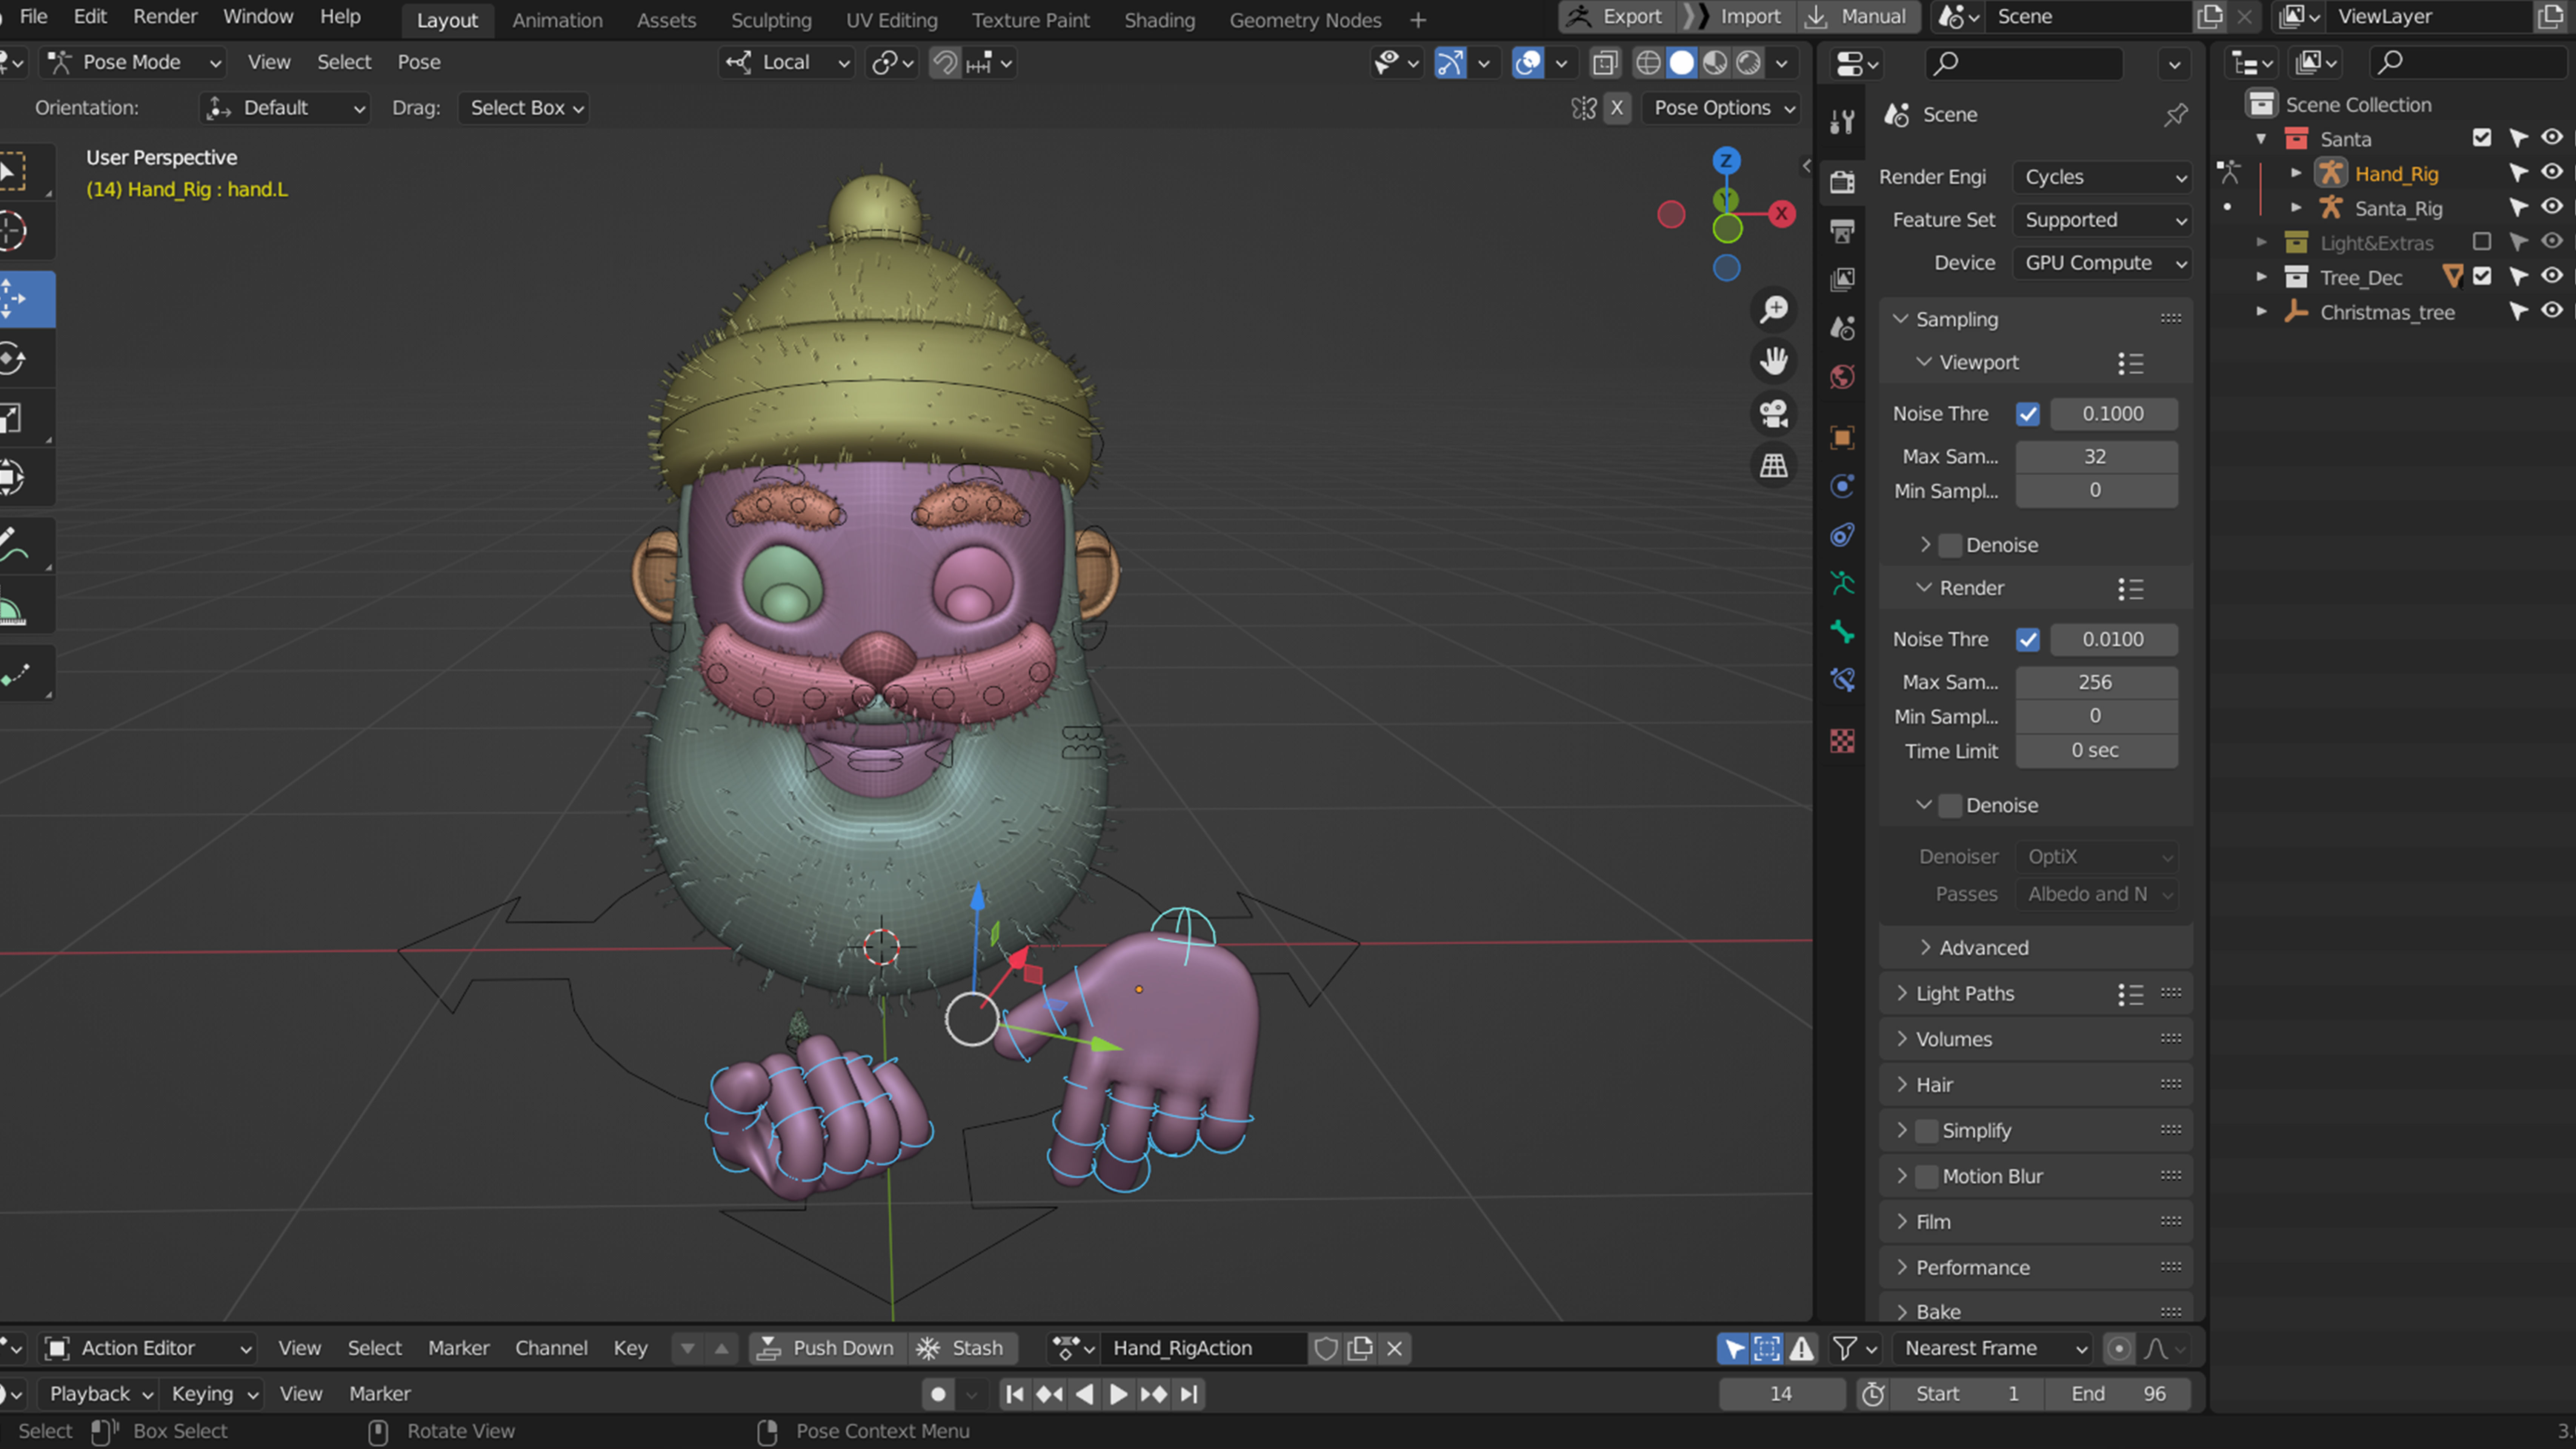Enable the Viewport Denoise checkbox
Image resolution: width=2576 pixels, height=1449 pixels.
coord(1950,546)
